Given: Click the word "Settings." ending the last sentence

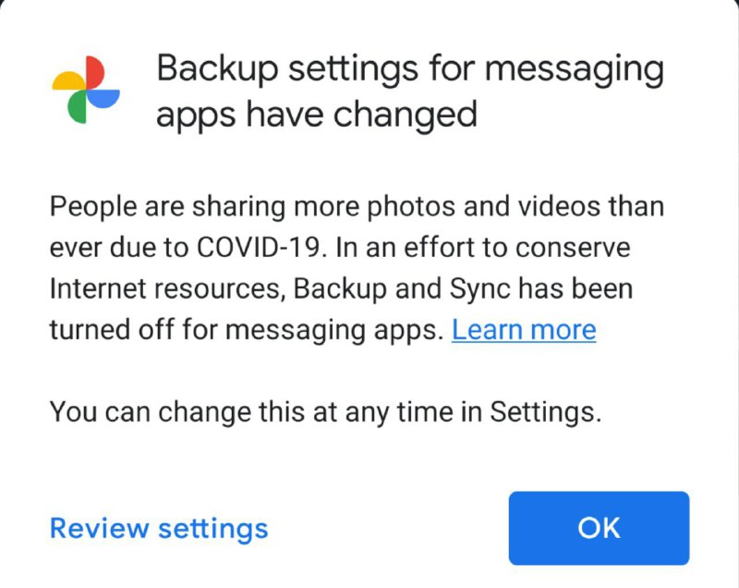Looking at the screenshot, I should click(545, 411).
